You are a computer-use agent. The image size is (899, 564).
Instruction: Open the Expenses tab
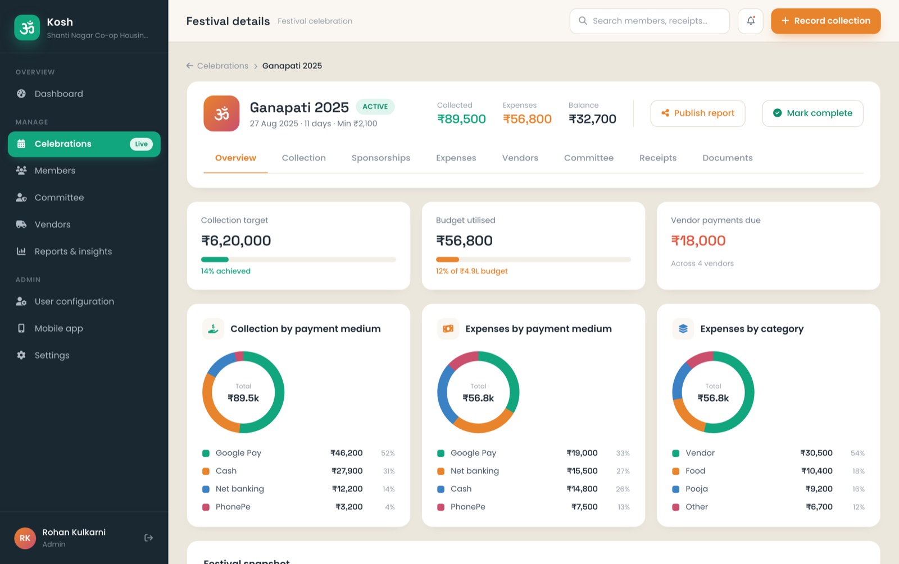pos(456,158)
